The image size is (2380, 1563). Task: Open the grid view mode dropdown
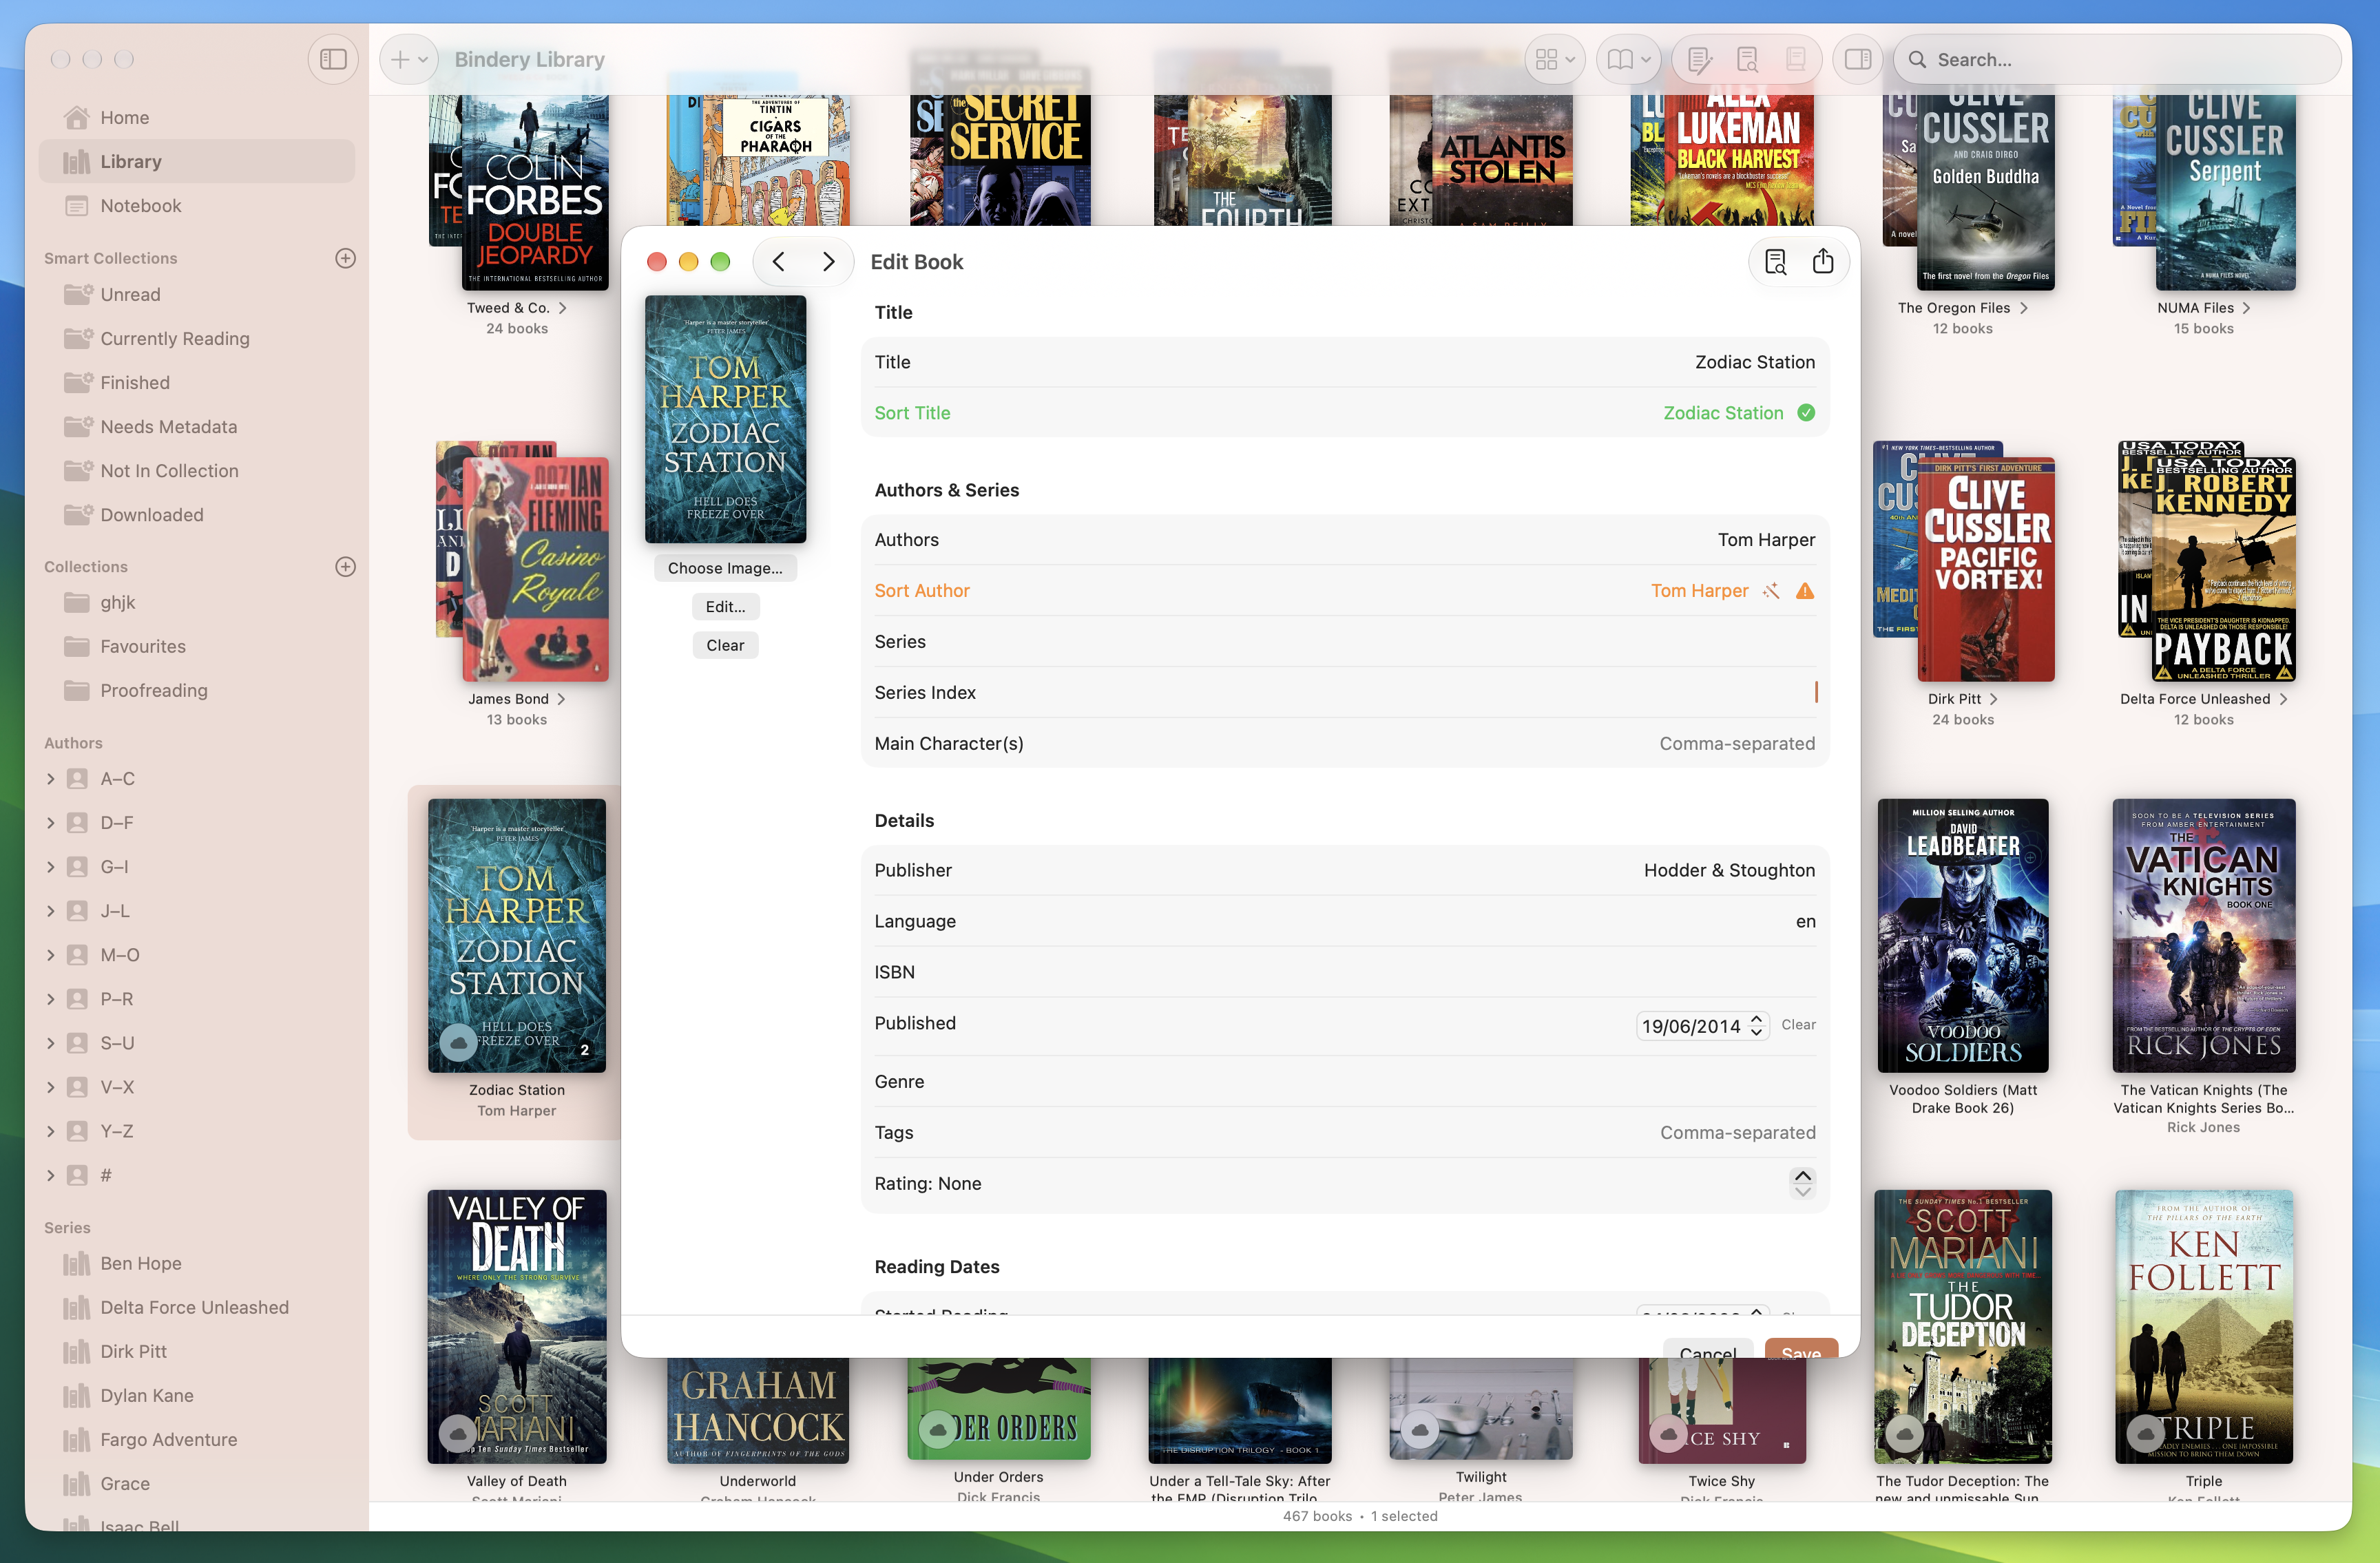1554,60
